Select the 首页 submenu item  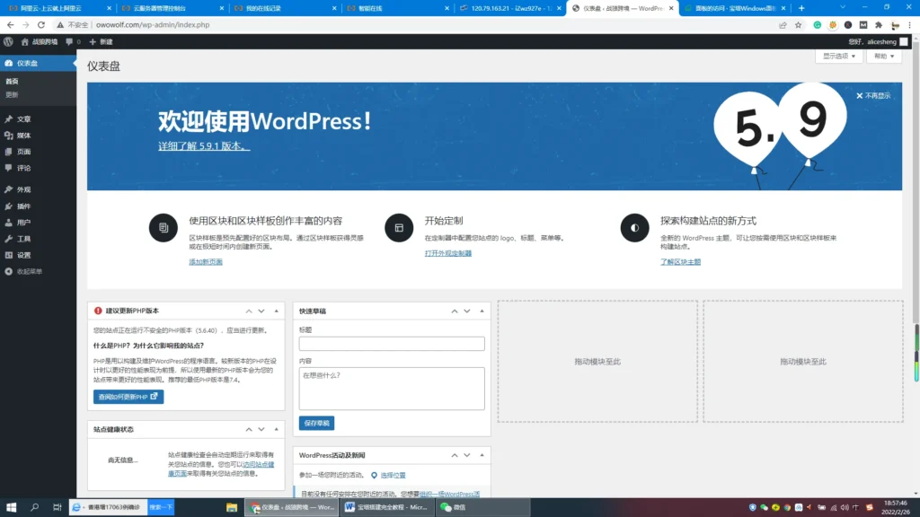pyautogui.click(x=13, y=82)
